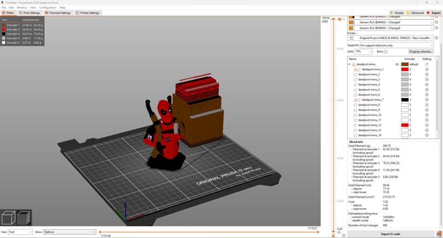443x238 pixels.
Task: Toggle visibility eye of deadpool mmu
Action: point(397,64)
